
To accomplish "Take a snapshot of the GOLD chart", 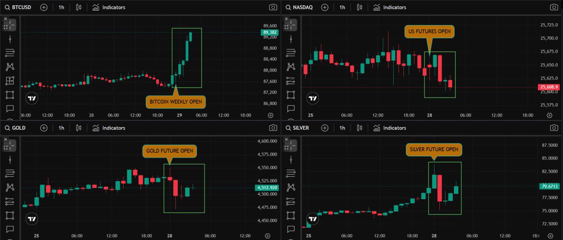I will coord(273,127).
